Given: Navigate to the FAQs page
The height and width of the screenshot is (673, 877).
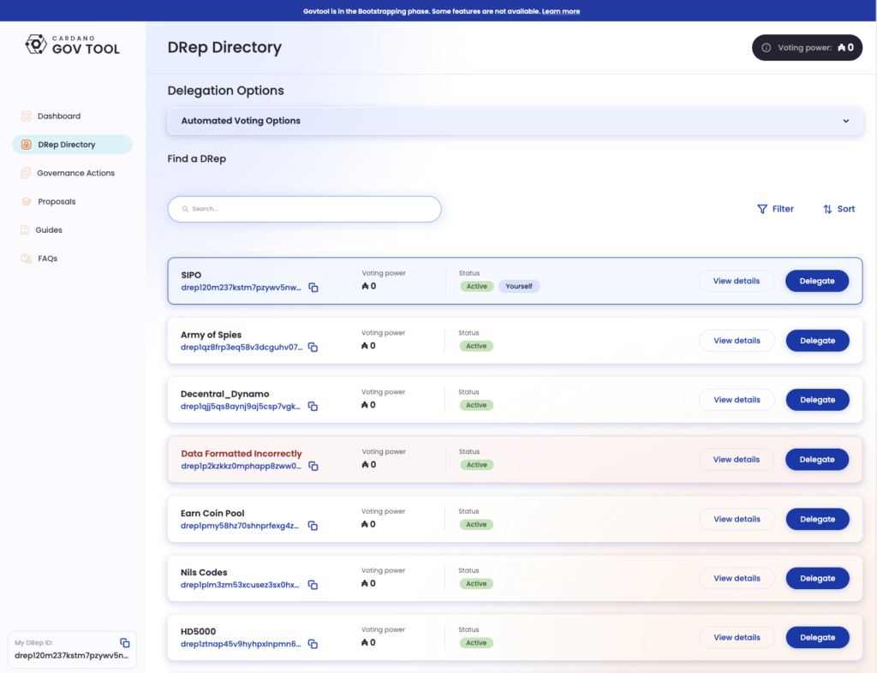Looking at the screenshot, I should (x=47, y=259).
